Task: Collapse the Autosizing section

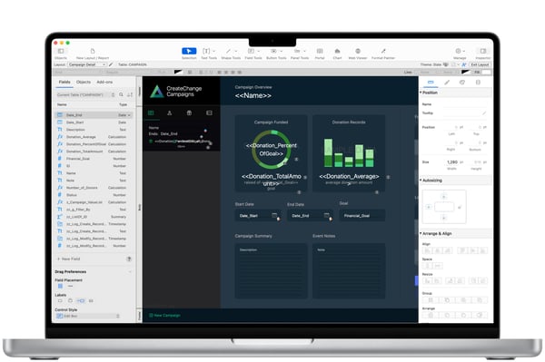Action: pos(421,181)
